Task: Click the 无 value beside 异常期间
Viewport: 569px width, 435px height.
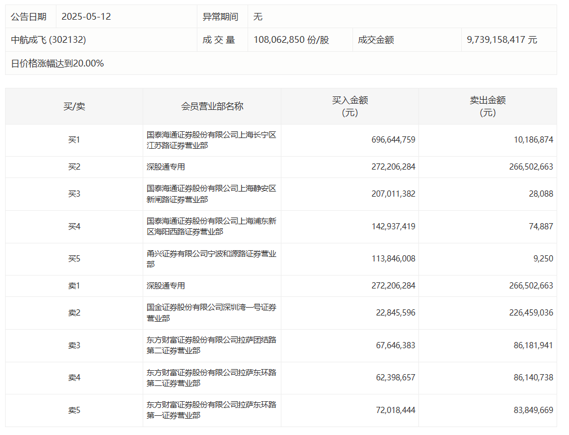Action: [x=258, y=17]
